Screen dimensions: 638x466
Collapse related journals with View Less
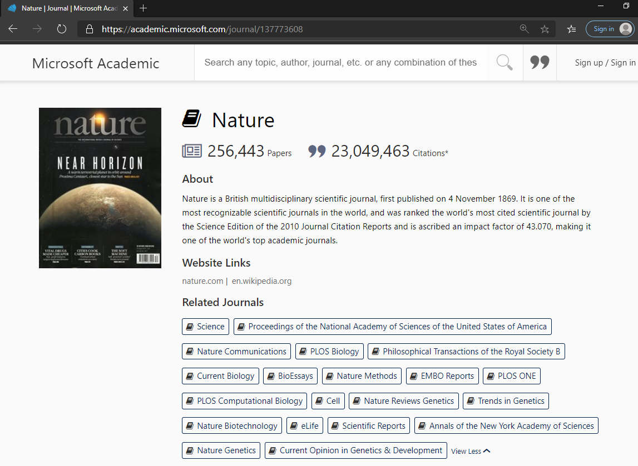(471, 451)
